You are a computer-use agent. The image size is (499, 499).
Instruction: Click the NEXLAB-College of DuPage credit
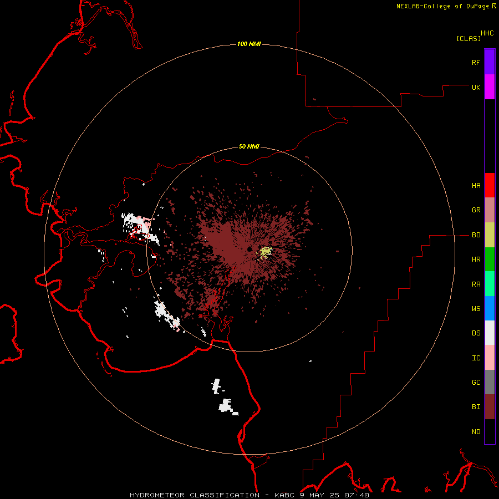[x=442, y=6]
